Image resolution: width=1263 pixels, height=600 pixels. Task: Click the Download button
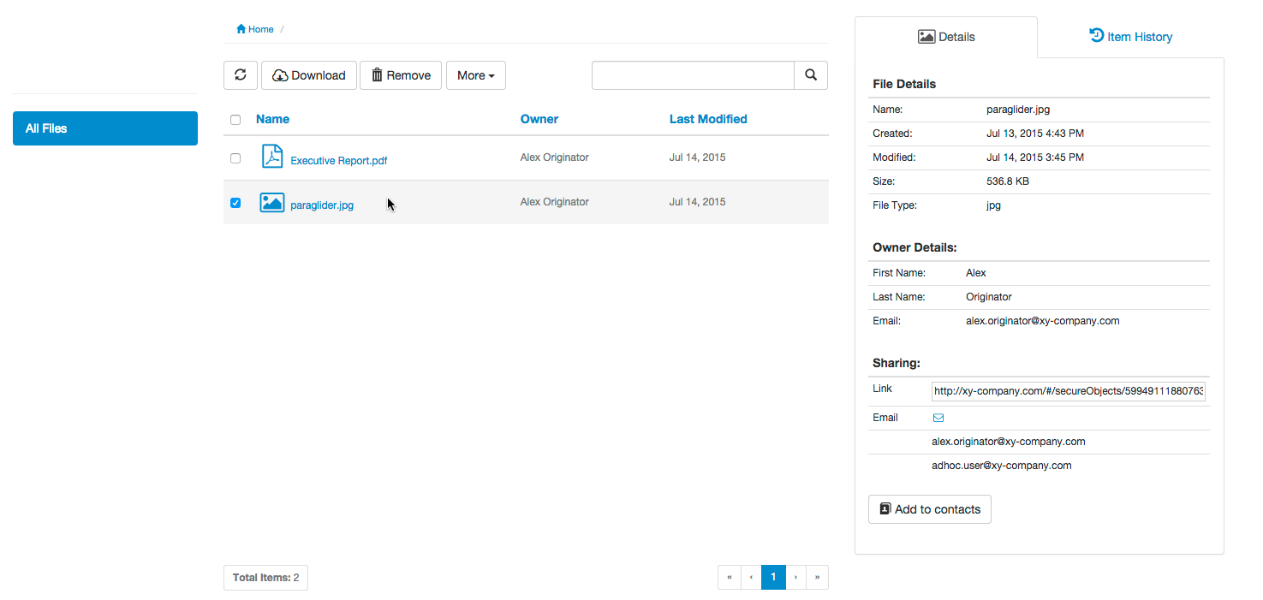[x=309, y=75]
